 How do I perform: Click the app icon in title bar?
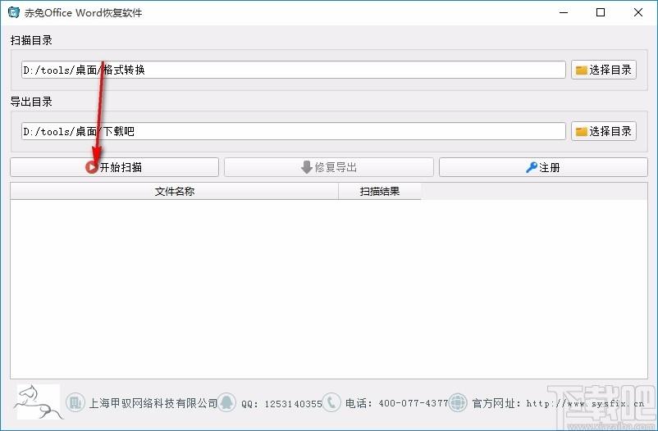click(x=13, y=12)
